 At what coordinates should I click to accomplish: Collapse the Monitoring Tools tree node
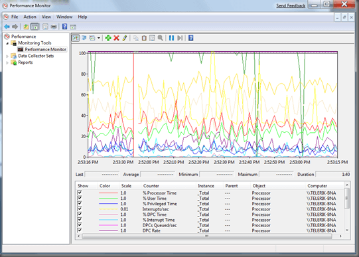pos(7,43)
